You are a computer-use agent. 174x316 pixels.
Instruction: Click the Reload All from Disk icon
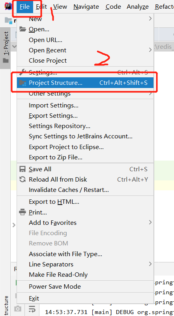(22, 179)
